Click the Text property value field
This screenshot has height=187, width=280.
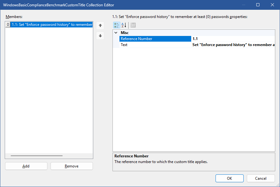click(x=233, y=45)
